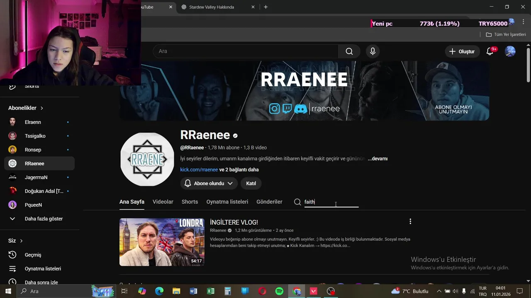Open the Tüm Yer İşaretleri bookmarks folder
The width and height of the screenshot is (531, 298).
tap(506, 34)
